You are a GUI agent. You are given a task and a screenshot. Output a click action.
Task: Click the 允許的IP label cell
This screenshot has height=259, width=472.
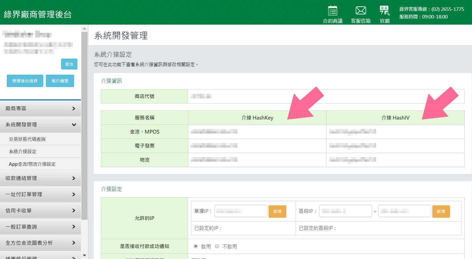coord(145,218)
